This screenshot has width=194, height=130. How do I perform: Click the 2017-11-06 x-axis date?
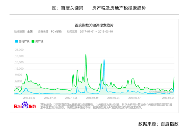[71, 98]
